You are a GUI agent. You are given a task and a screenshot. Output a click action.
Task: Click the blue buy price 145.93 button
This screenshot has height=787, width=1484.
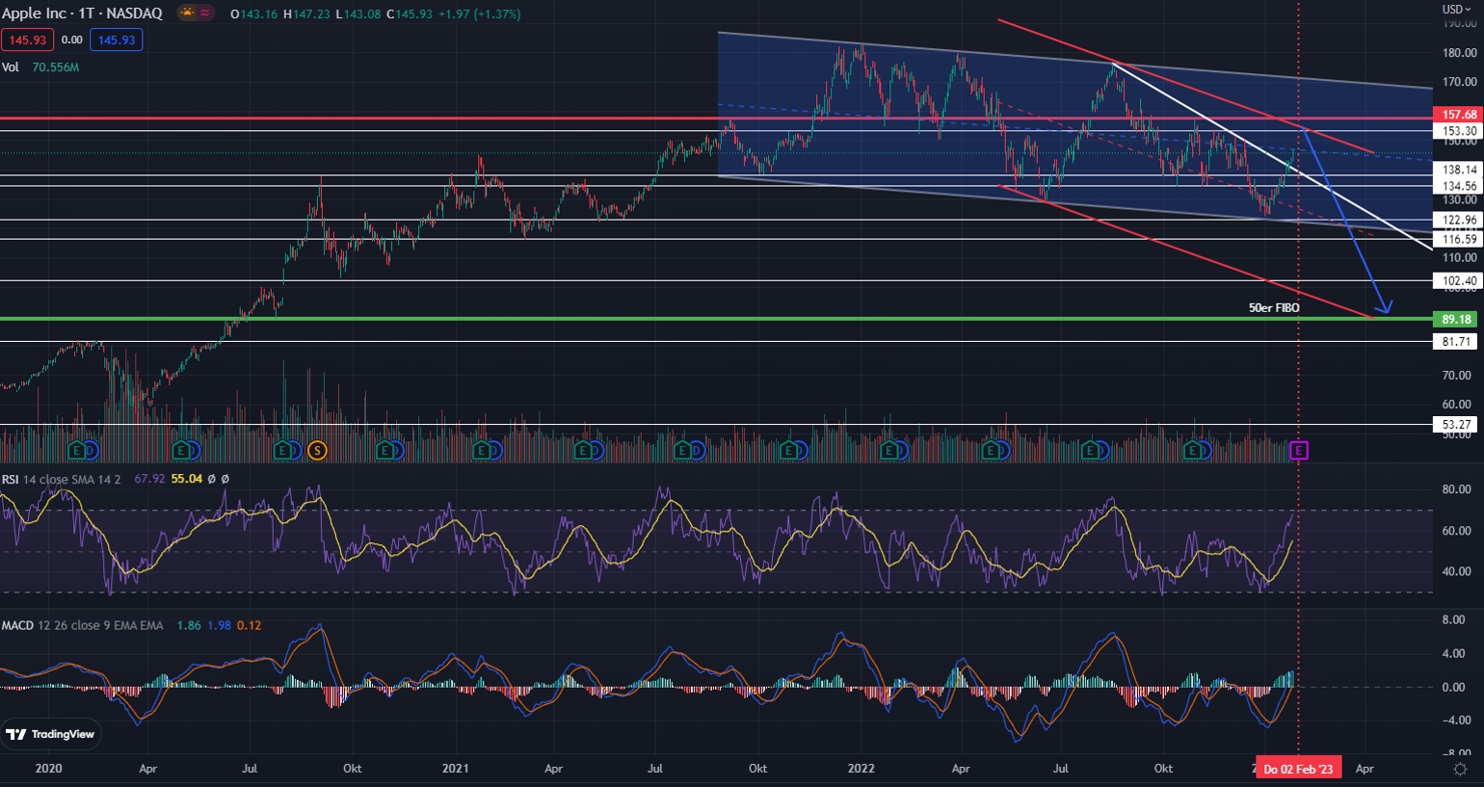tap(117, 39)
